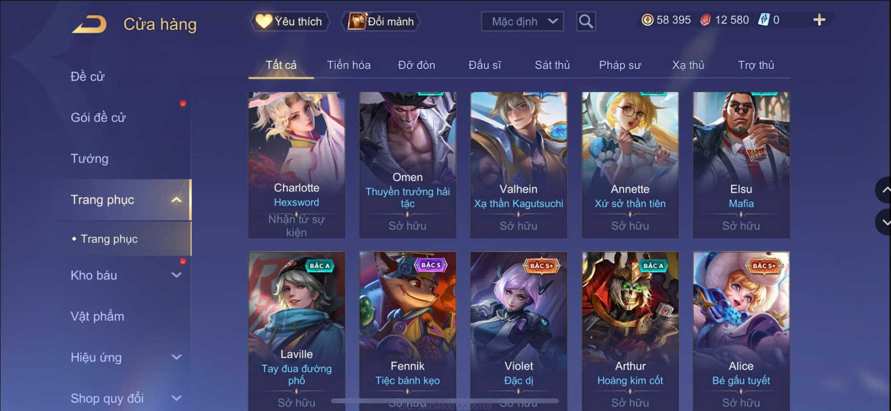This screenshot has height=411, width=891.
Task: Click the gold coin currency icon
Action: (647, 20)
